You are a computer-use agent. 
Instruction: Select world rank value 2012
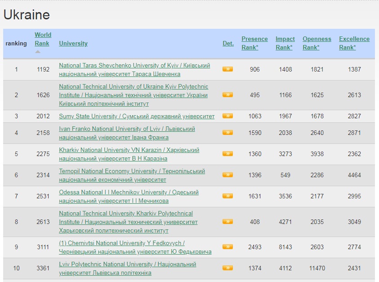tap(43, 116)
